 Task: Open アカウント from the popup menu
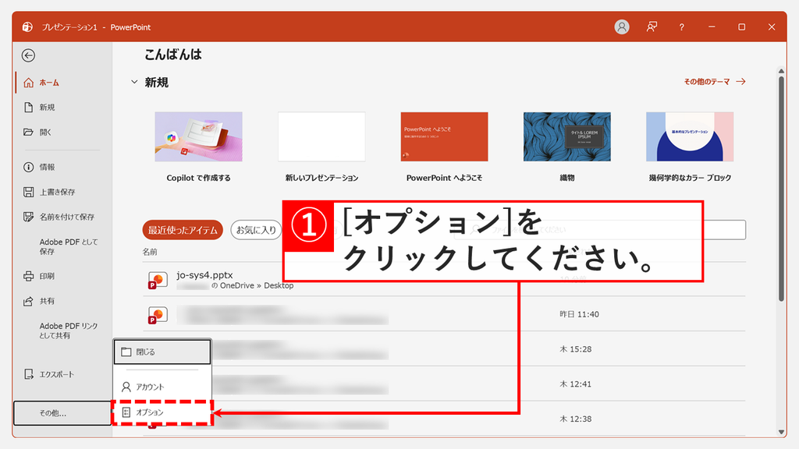(162, 387)
